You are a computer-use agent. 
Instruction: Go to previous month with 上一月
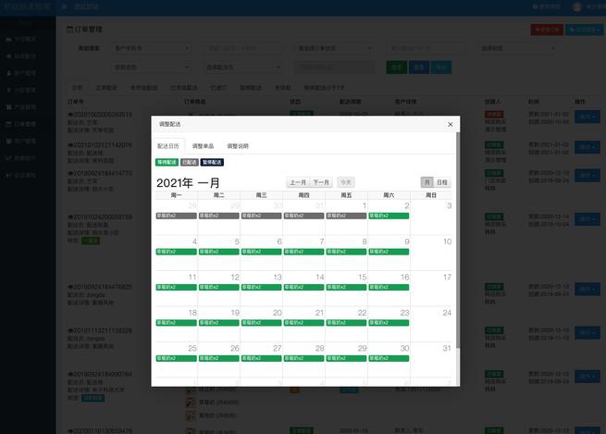click(x=297, y=182)
